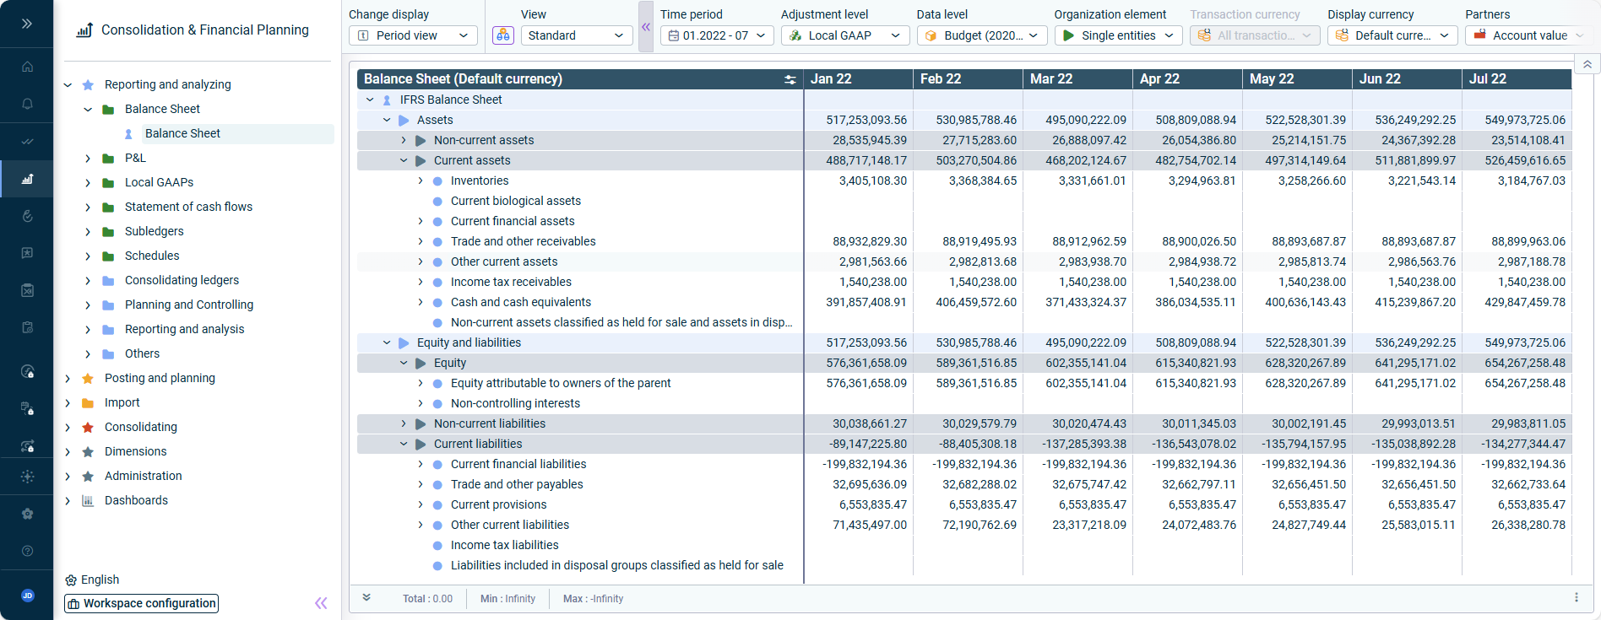Open the Dashboards tree item
The height and width of the screenshot is (620, 1601).
[136, 500]
